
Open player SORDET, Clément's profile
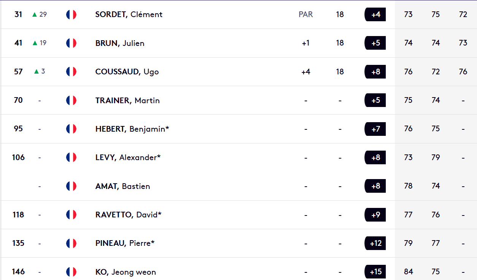pyautogui.click(x=129, y=14)
